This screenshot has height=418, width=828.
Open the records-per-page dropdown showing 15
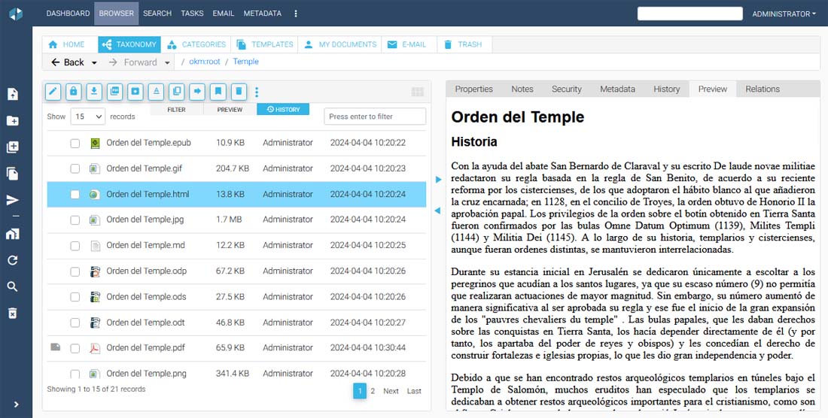(88, 117)
